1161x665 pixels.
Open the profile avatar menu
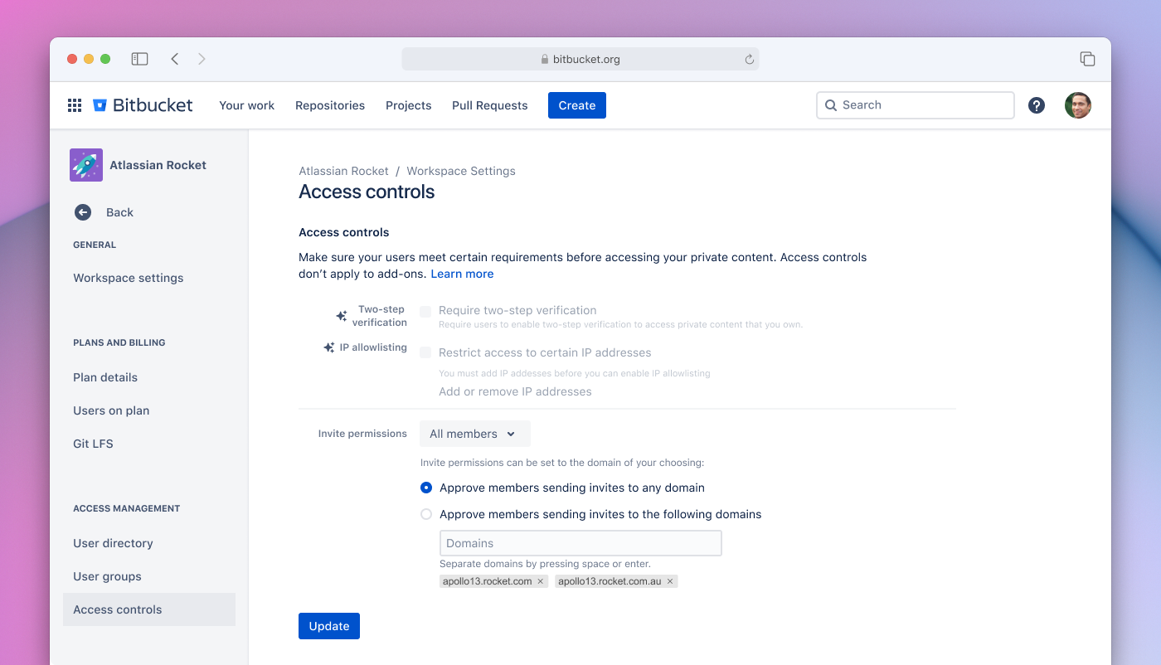(x=1077, y=105)
